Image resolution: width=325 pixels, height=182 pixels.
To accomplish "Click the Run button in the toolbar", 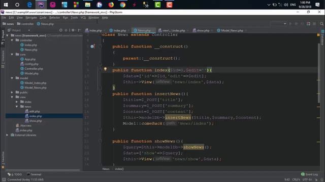I will point(290,24).
